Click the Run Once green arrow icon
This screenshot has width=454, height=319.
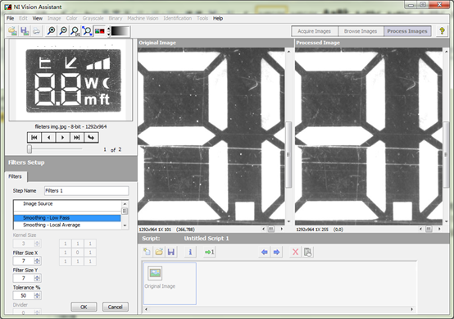209,252
